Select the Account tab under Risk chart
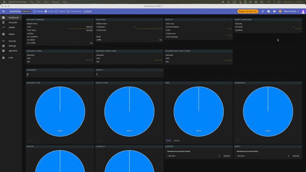The width and height of the screenshot is (306, 172). 176,140
